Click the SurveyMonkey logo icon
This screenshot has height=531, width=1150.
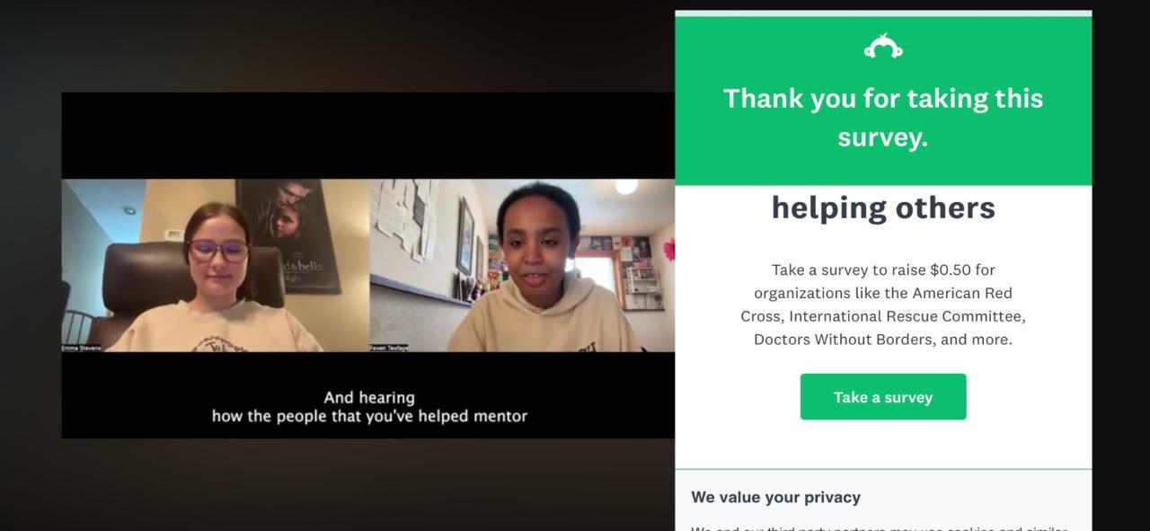pos(883,46)
